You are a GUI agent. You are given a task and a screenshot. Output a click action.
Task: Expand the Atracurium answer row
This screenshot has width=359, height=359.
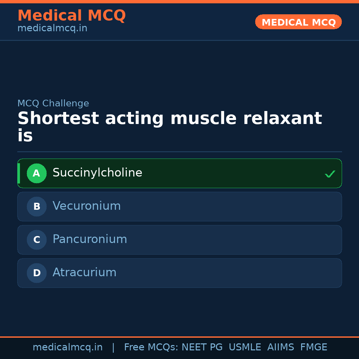click(179, 273)
